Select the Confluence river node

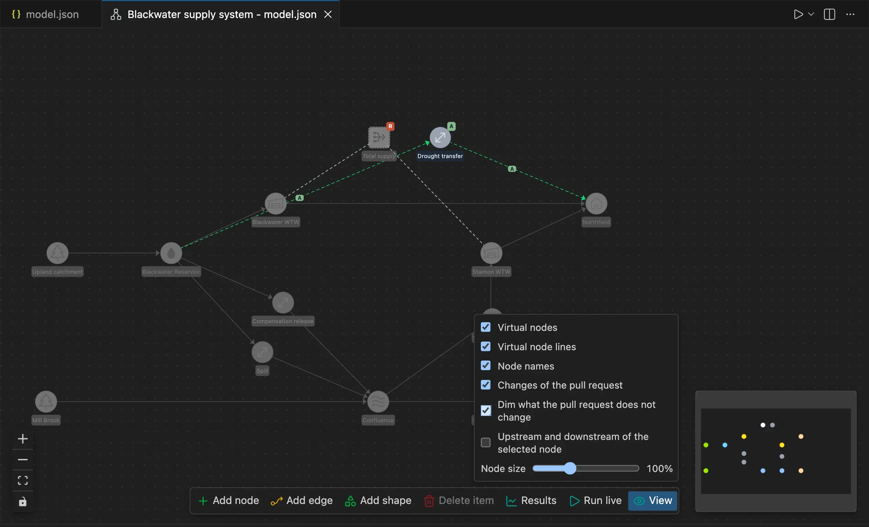(x=378, y=402)
